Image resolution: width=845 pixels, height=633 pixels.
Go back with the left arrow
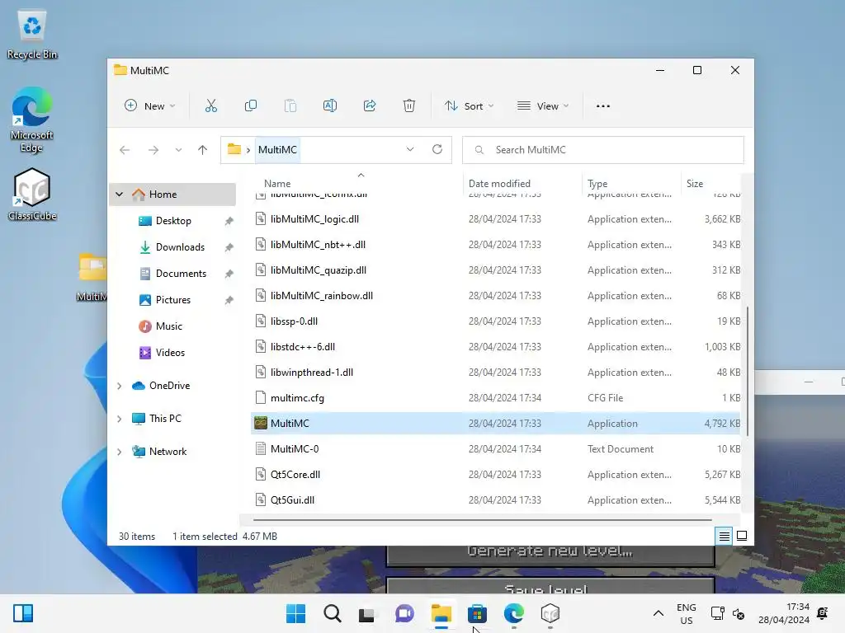tap(125, 150)
